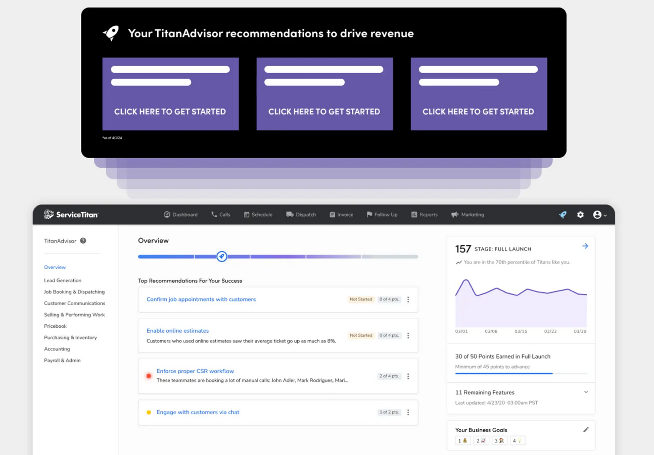Open Payroll & Admin section
The height and width of the screenshot is (455, 654).
click(x=62, y=361)
